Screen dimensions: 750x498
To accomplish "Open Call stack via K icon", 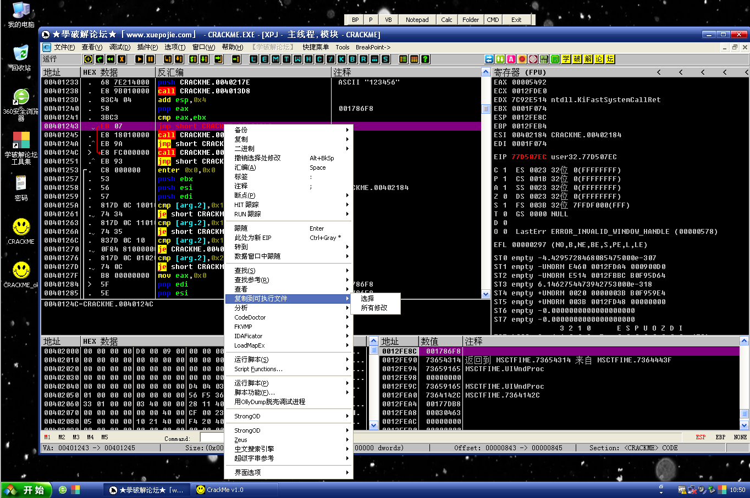I will tap(341, 59).
